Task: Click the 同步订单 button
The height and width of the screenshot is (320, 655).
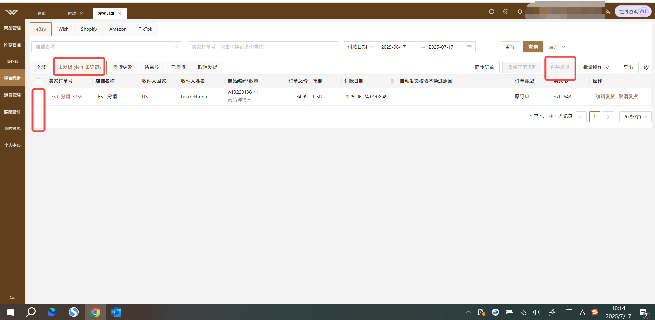Action: coord(485,67)
